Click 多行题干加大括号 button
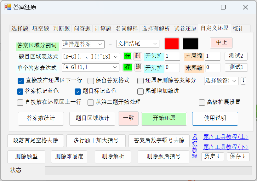This screenshot has height=181, width=257. tap(96, 141)
